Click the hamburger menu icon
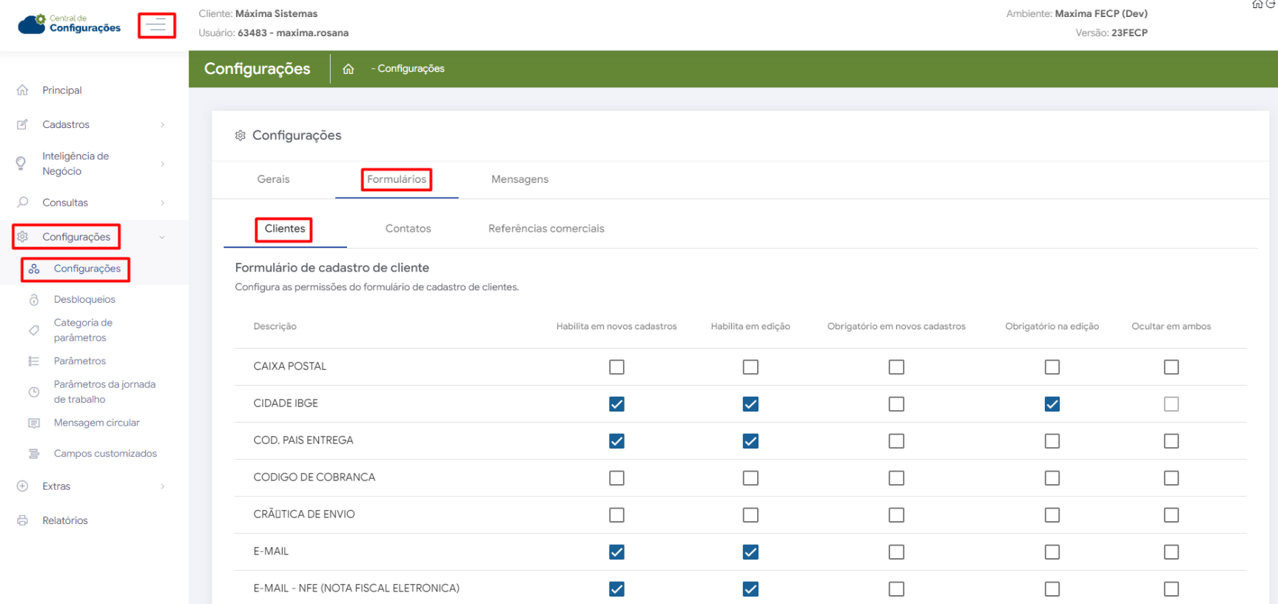Screen dimensions: 1278x604 coord(156,26)
